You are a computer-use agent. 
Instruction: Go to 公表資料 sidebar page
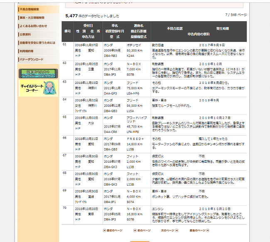point(38,34)
